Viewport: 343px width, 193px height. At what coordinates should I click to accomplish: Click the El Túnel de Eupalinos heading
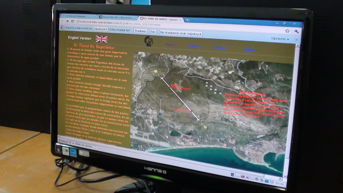click(x=94, y=46)
